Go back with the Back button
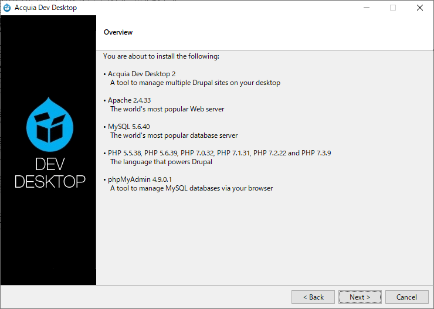This screenshot has width=434, height=309. click(x=313, y=297)
